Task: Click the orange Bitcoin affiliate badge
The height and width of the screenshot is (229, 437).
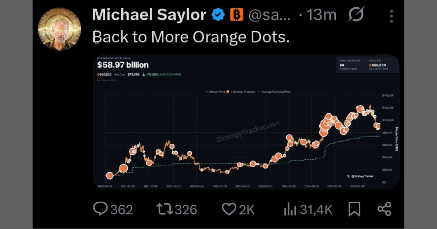Action: click(236, 15)
